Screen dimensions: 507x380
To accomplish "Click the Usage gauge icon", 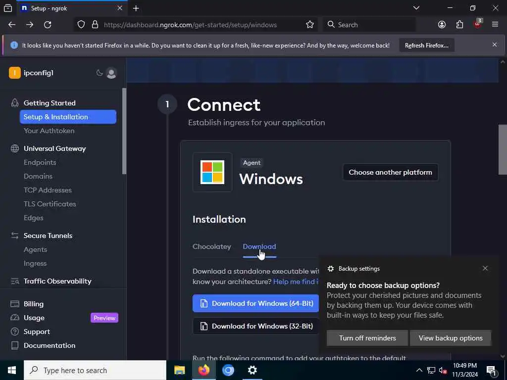I will pos(15,318).
